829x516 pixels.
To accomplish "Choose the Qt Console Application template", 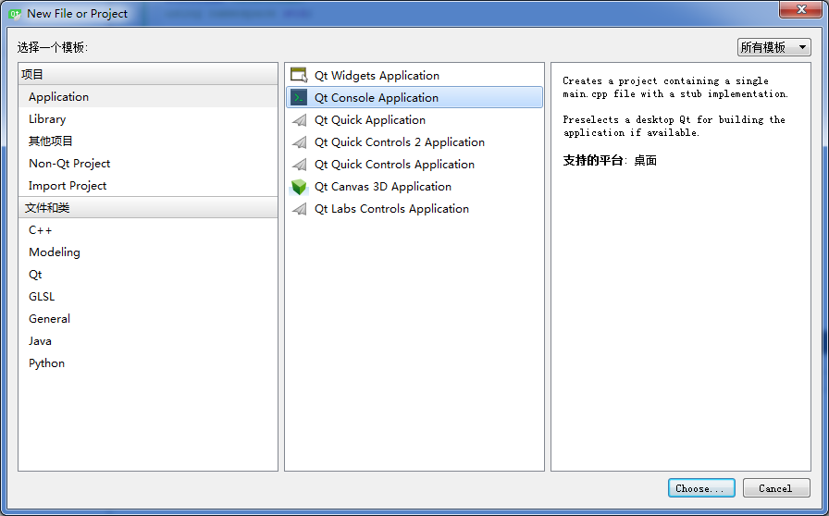I will point(414,97).
